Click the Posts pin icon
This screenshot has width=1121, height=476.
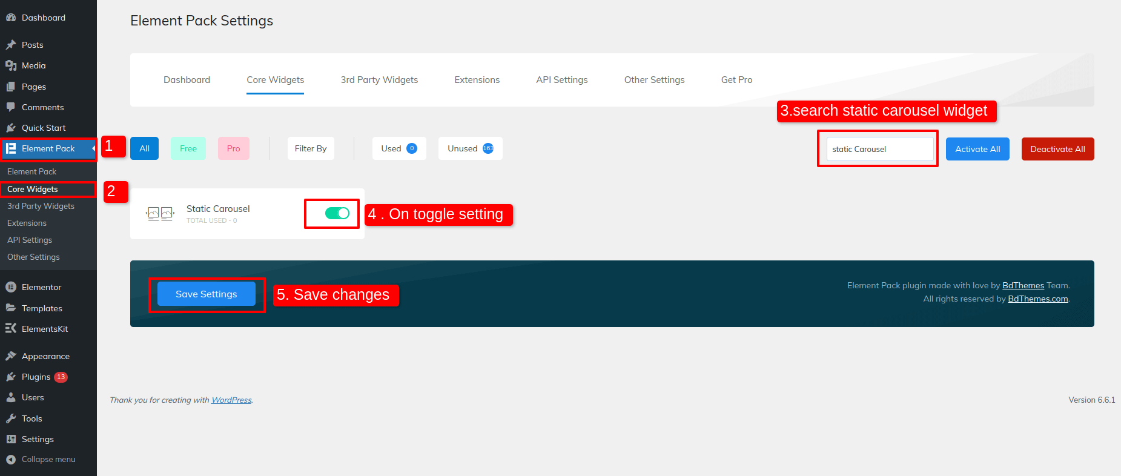click(11, 45)
